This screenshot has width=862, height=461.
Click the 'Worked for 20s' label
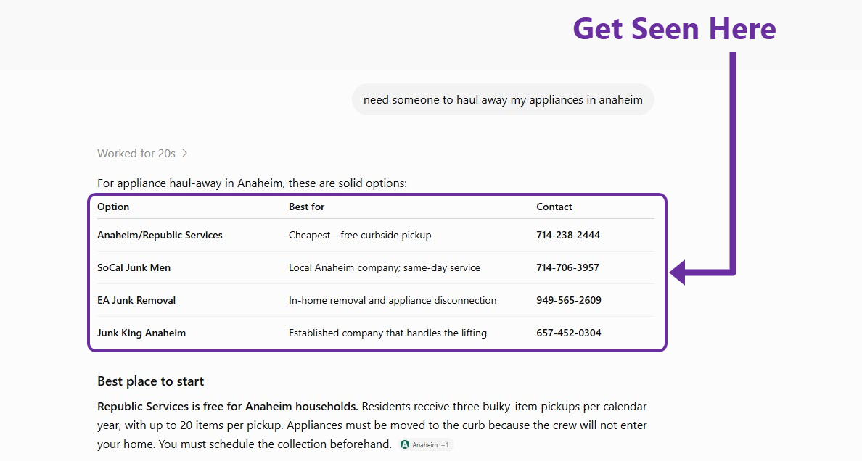[136, 153]
